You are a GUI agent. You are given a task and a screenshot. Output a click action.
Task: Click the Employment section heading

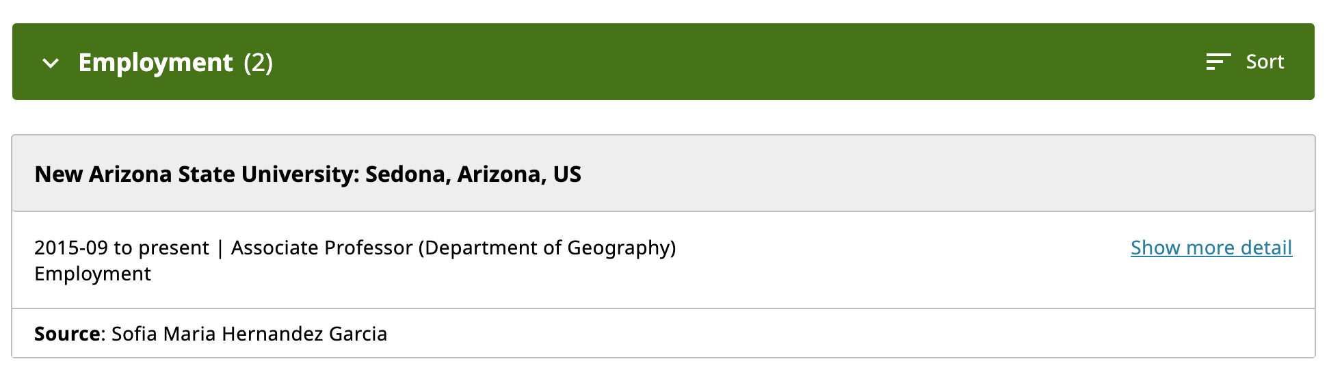(x=155, y=62)
